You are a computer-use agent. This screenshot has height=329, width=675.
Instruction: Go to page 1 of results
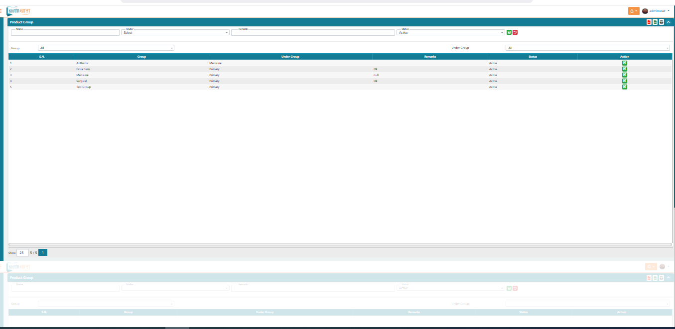(x=43, y=252)
